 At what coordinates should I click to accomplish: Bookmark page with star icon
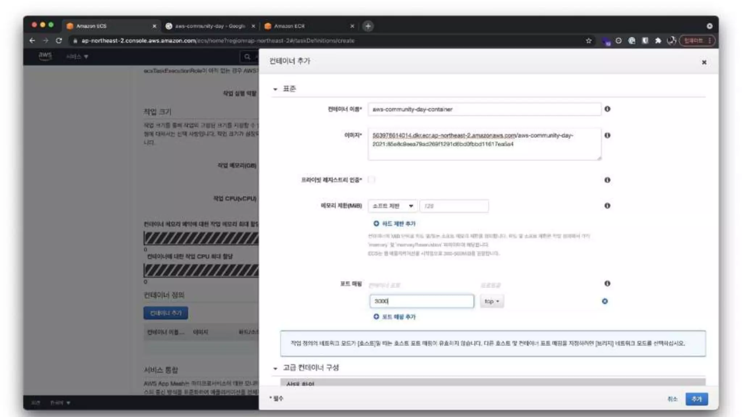point(589,41)
